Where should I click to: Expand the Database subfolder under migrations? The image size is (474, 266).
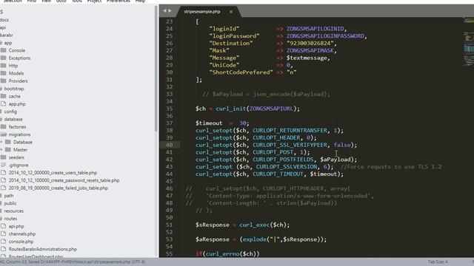pyautogui.click(x=1, y=142)
